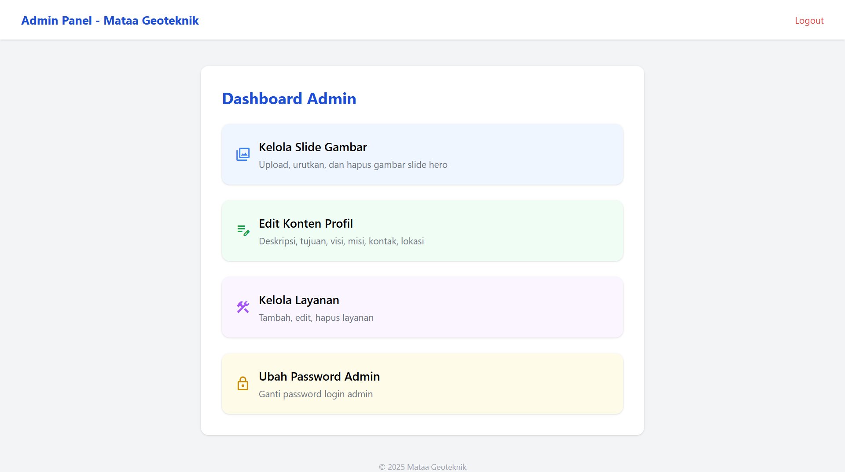Click the text Ganti password login admin

click(315, 394)
